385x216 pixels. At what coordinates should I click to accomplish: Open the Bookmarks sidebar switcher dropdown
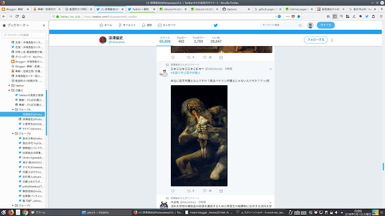point(16,25)
